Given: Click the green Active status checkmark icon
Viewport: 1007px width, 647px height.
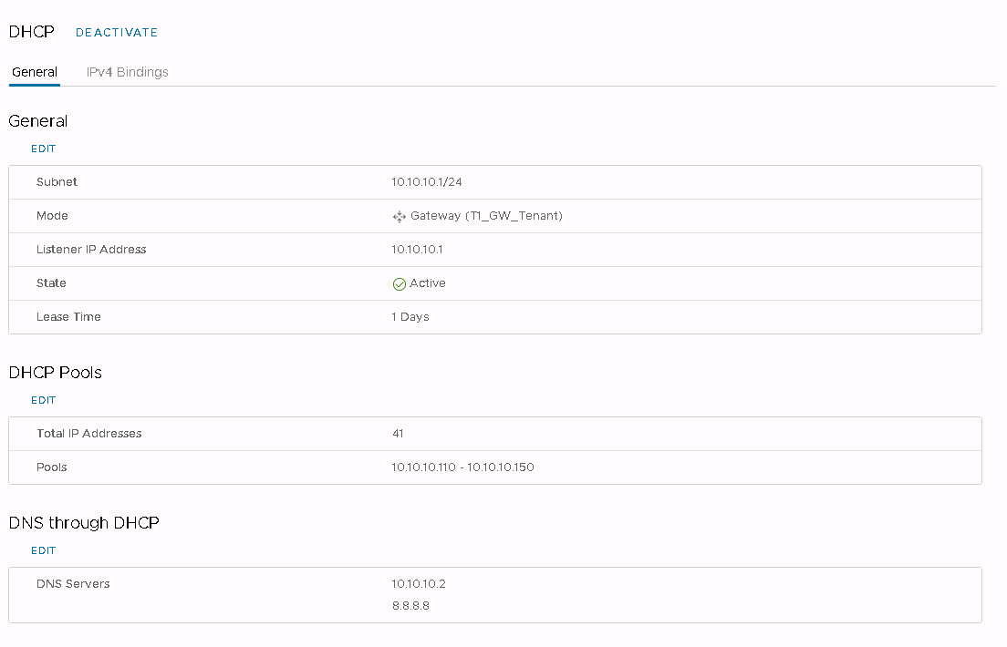Looking at the screenshot, I should 399,283.
